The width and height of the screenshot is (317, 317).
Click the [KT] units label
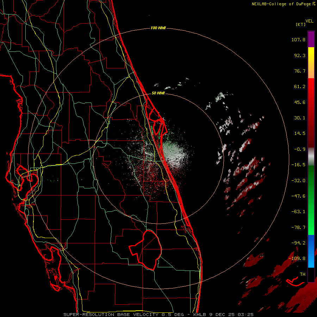300,24
